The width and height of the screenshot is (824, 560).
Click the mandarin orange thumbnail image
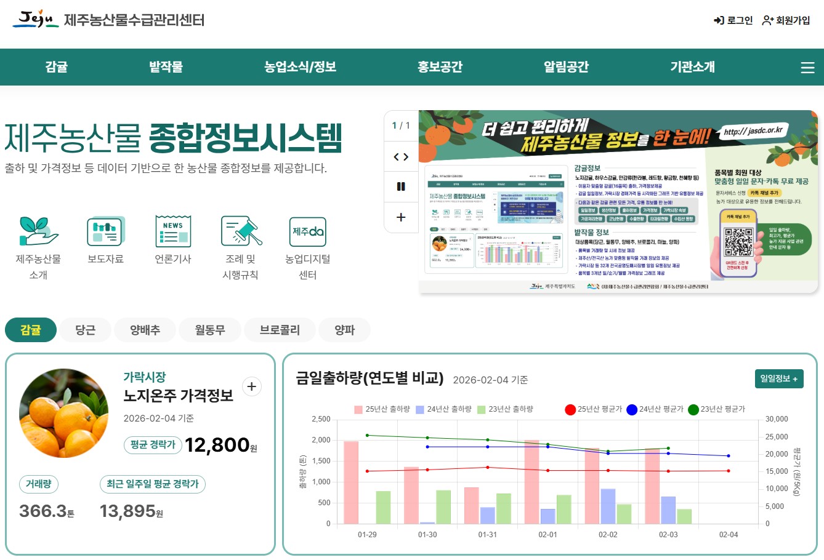click(x=63, y=413)
